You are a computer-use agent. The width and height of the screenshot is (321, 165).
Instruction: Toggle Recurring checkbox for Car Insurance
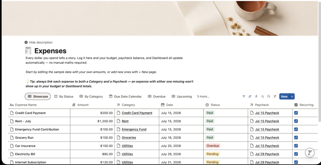point(296,145)
